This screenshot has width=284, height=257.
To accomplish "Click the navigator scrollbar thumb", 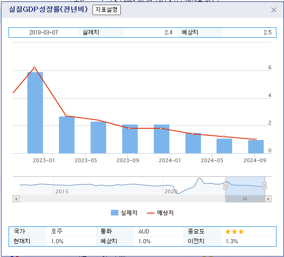I will pyautogui.click(x=245, y=199).
